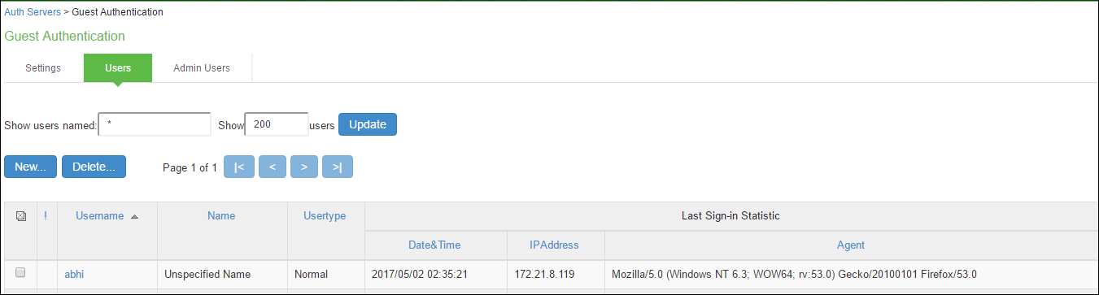Select the Users tab
Screen dimensions: 1099x295
click(118, 68)
